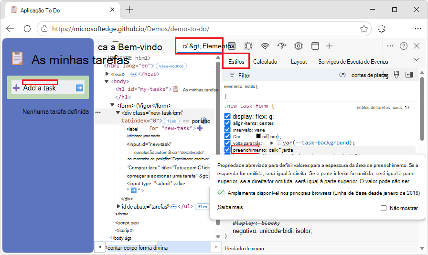This screenshot has height=255, width=428.
Task: Open a new browser tab with the plus icon
Action: click(x=129, y=10)
